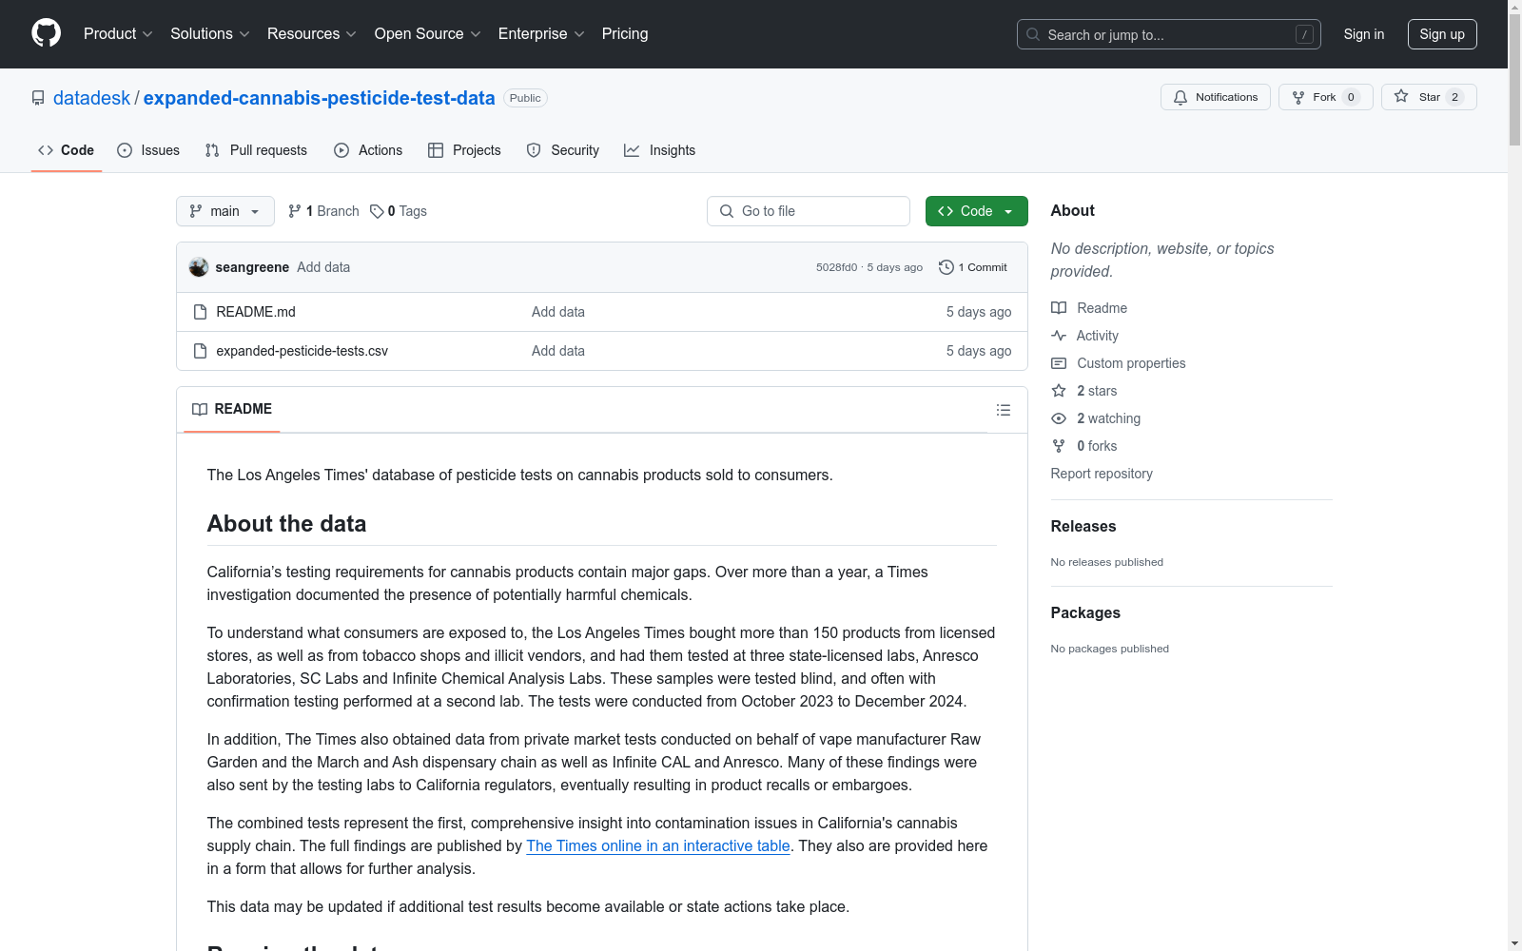Open the Issues tab

(x=148, y=150)
